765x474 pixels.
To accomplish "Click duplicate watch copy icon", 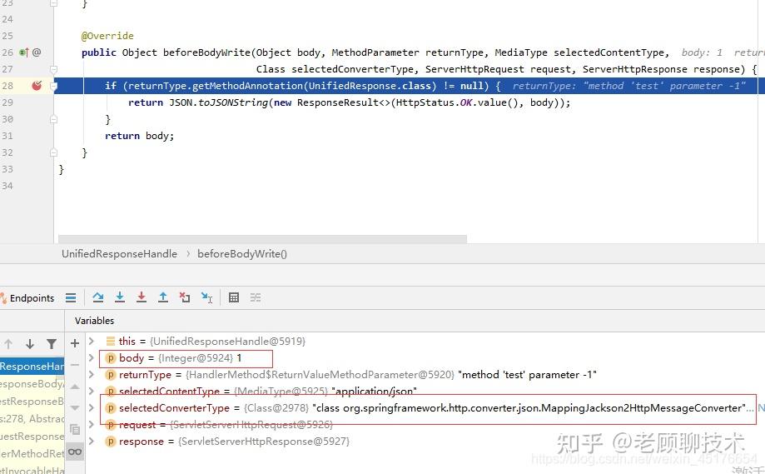I will (75, 430).
